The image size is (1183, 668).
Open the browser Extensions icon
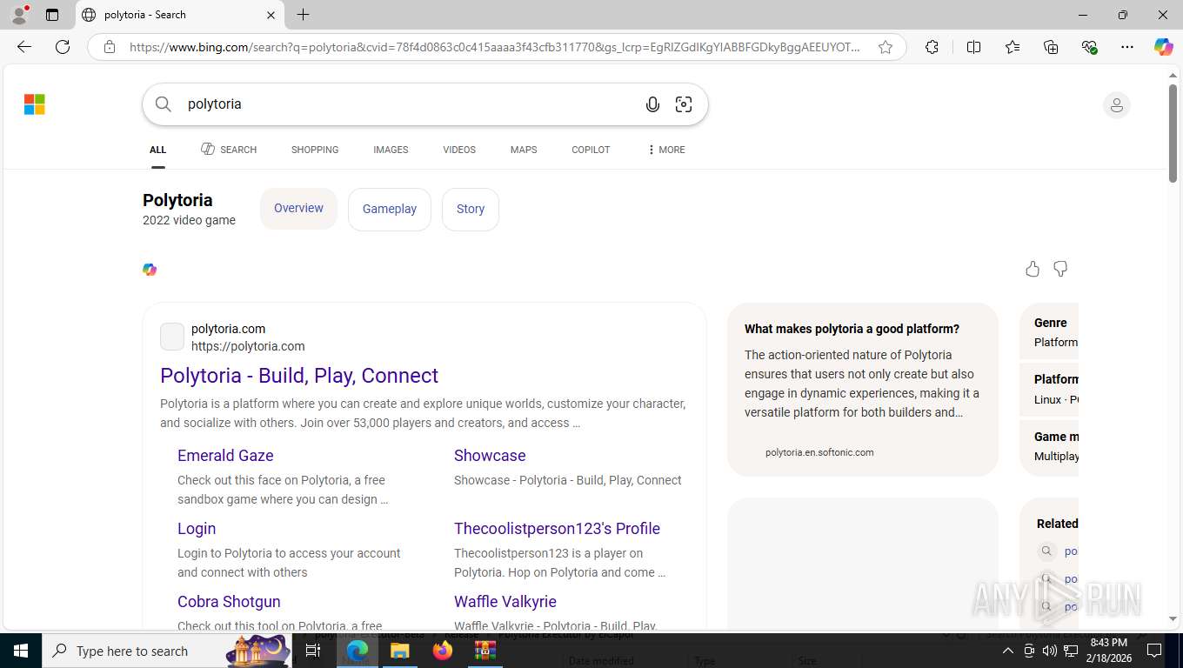(932, 47)
